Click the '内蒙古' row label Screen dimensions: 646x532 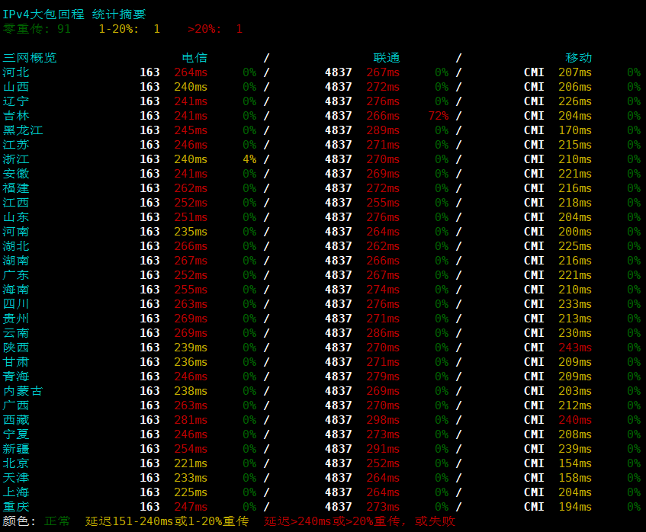pos(23,391)
